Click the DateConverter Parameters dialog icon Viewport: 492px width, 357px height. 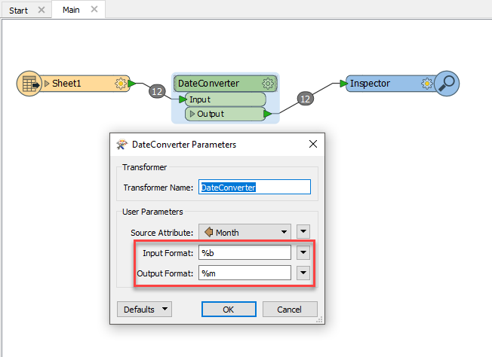click(x=121, y=145)
